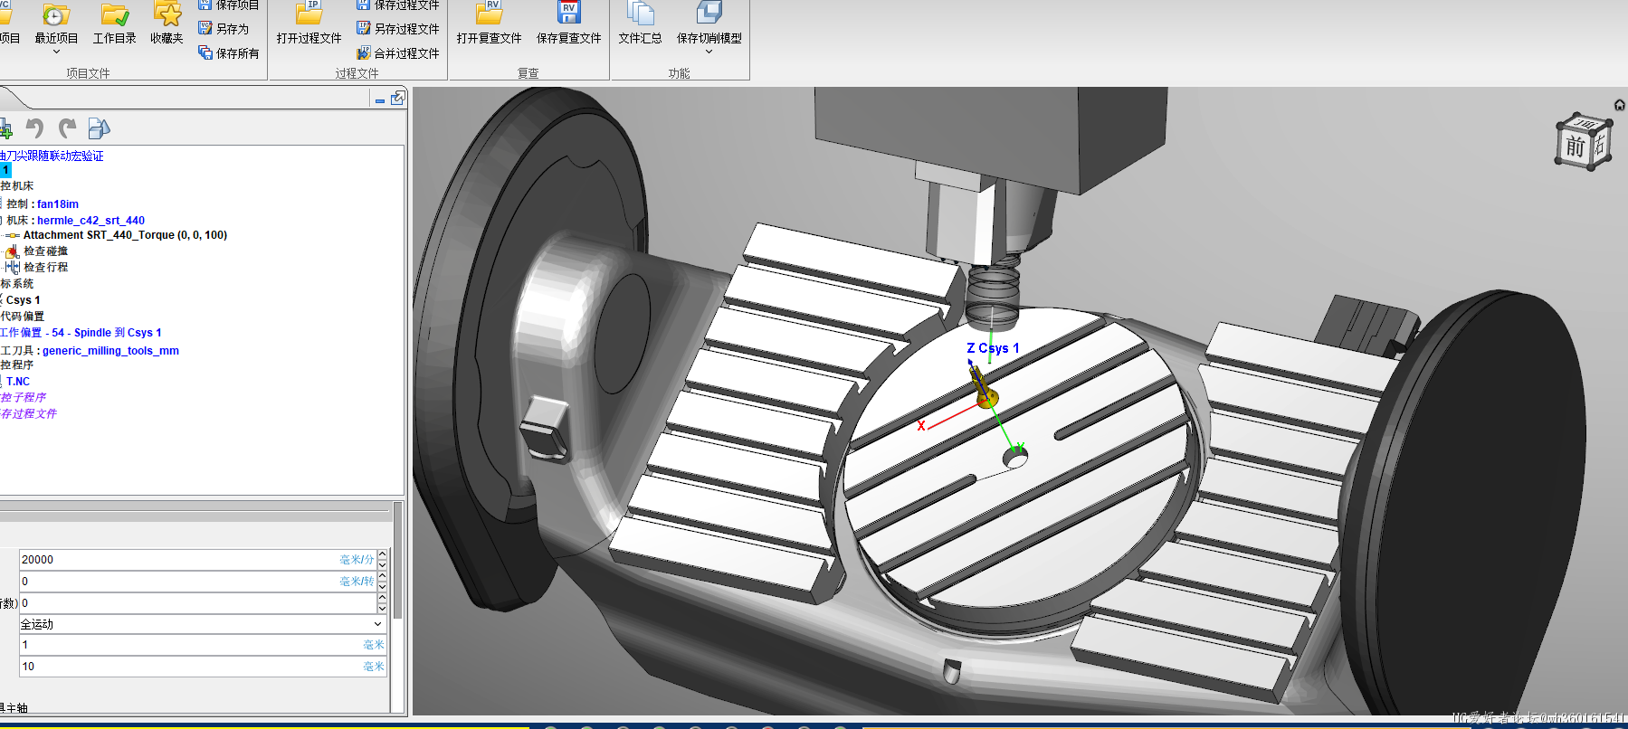Click 保存所有 save all
This screenshot has width=1628, height=729.
229,53
